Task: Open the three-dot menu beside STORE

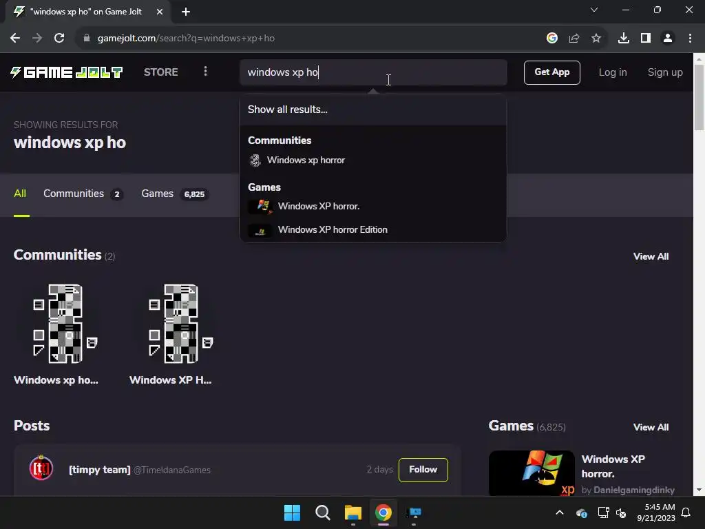Action: pos(205,72)
